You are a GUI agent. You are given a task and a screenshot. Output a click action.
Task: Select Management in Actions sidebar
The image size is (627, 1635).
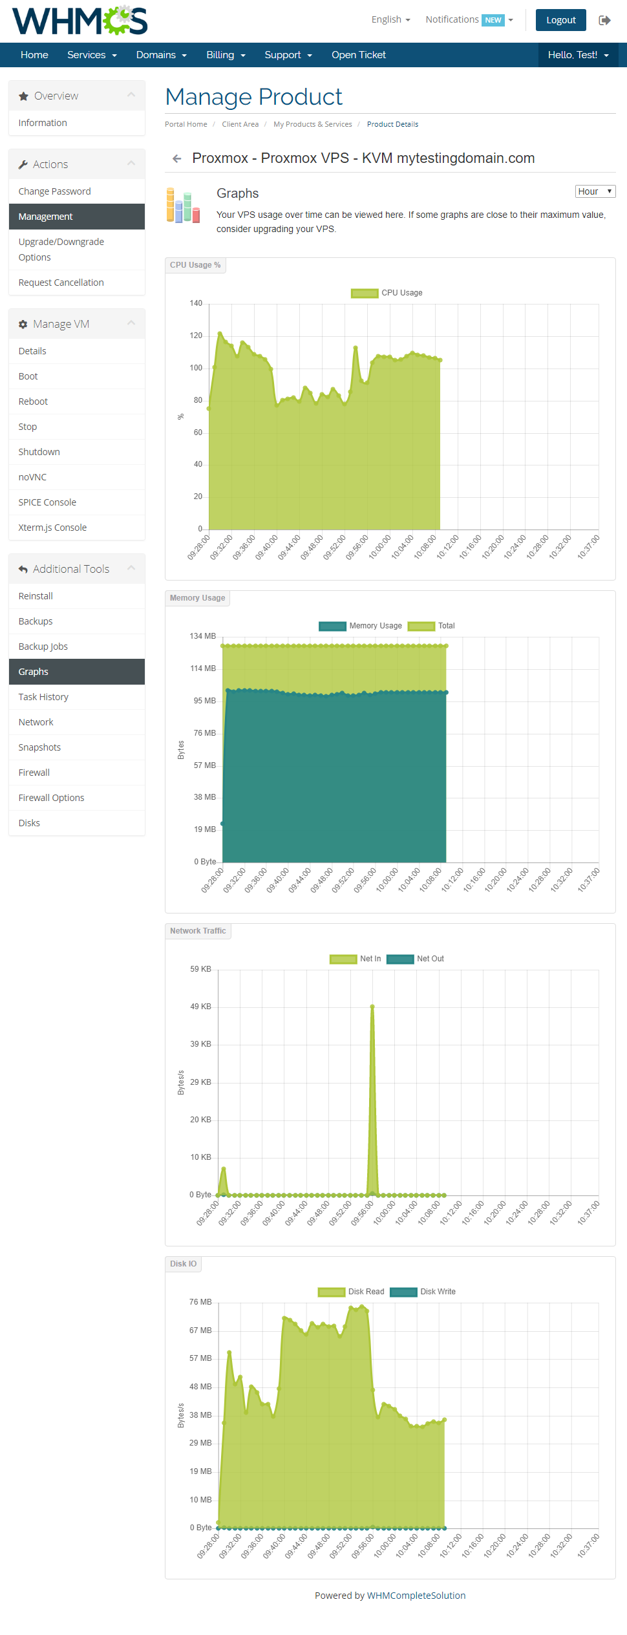coord(77,217)
